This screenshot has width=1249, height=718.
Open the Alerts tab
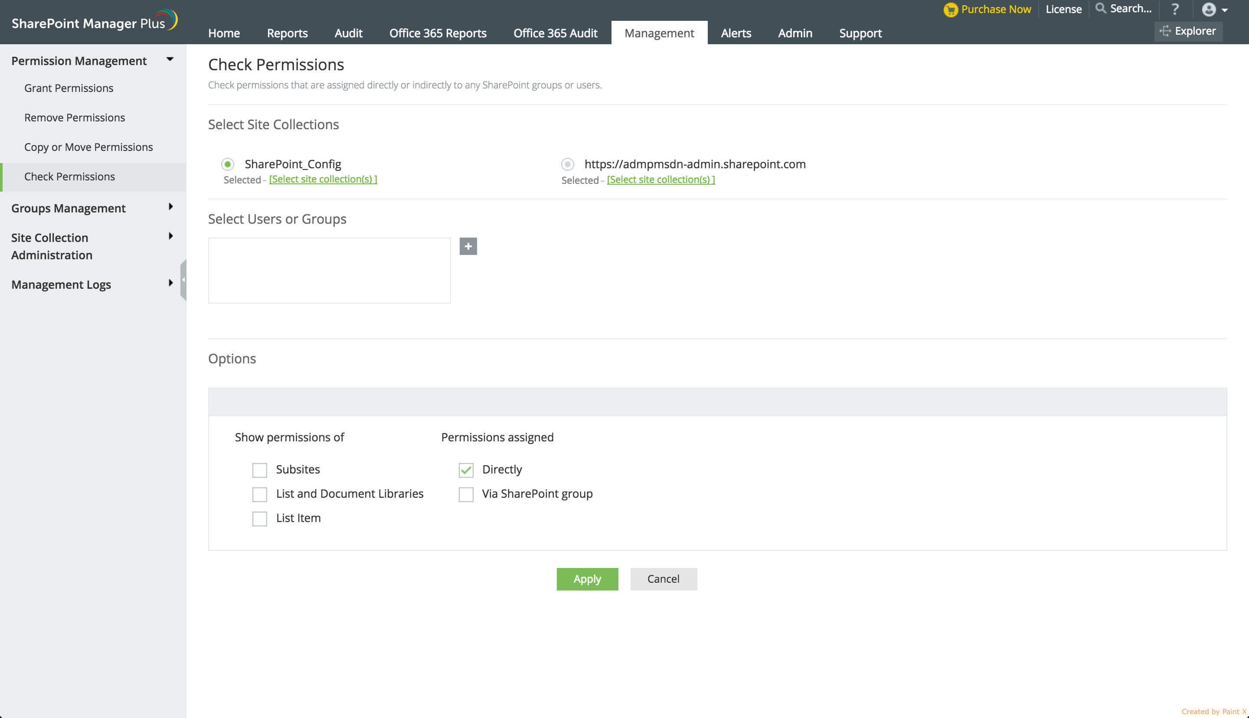[x=736, y=33]
